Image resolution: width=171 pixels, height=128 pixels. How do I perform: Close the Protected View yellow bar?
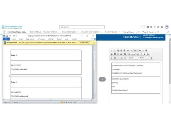(94, 43)
